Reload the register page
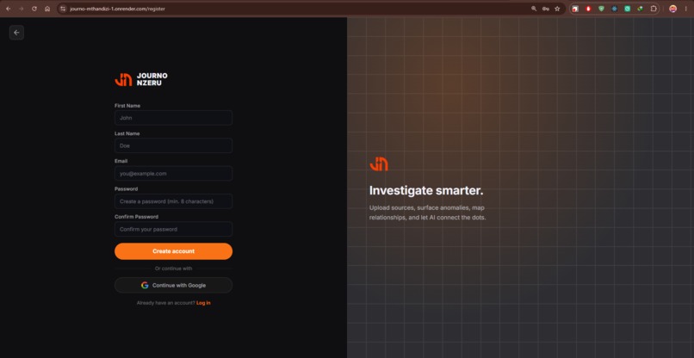The height and width of the screenshot is (358, 694). tap(34, 9)
